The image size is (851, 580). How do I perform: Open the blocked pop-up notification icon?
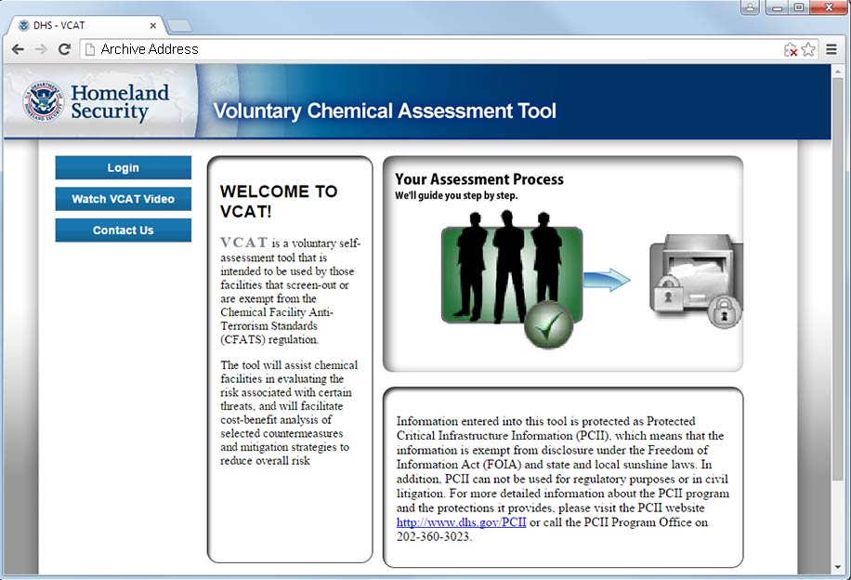tap(791, 49)
